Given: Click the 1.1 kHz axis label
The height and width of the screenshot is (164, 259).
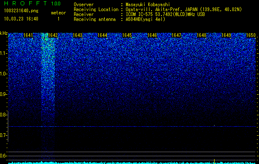Looking at the screenshot, I should (3, 53).
